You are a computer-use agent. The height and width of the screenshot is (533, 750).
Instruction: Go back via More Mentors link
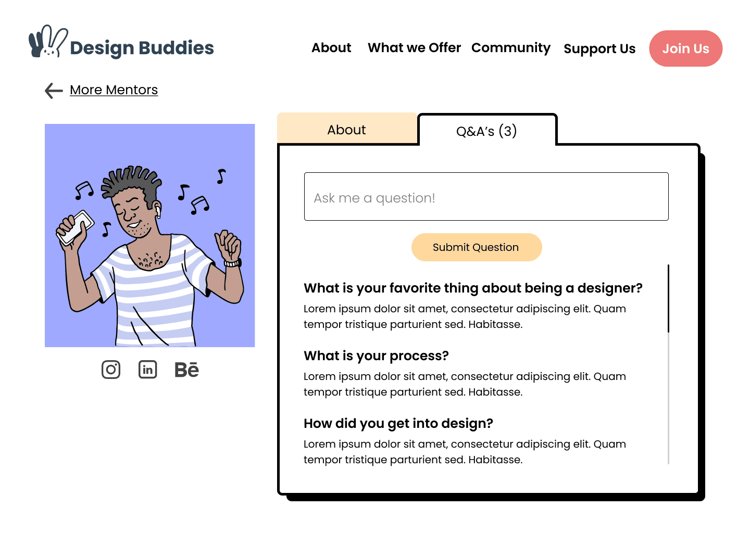pos(114,90)
